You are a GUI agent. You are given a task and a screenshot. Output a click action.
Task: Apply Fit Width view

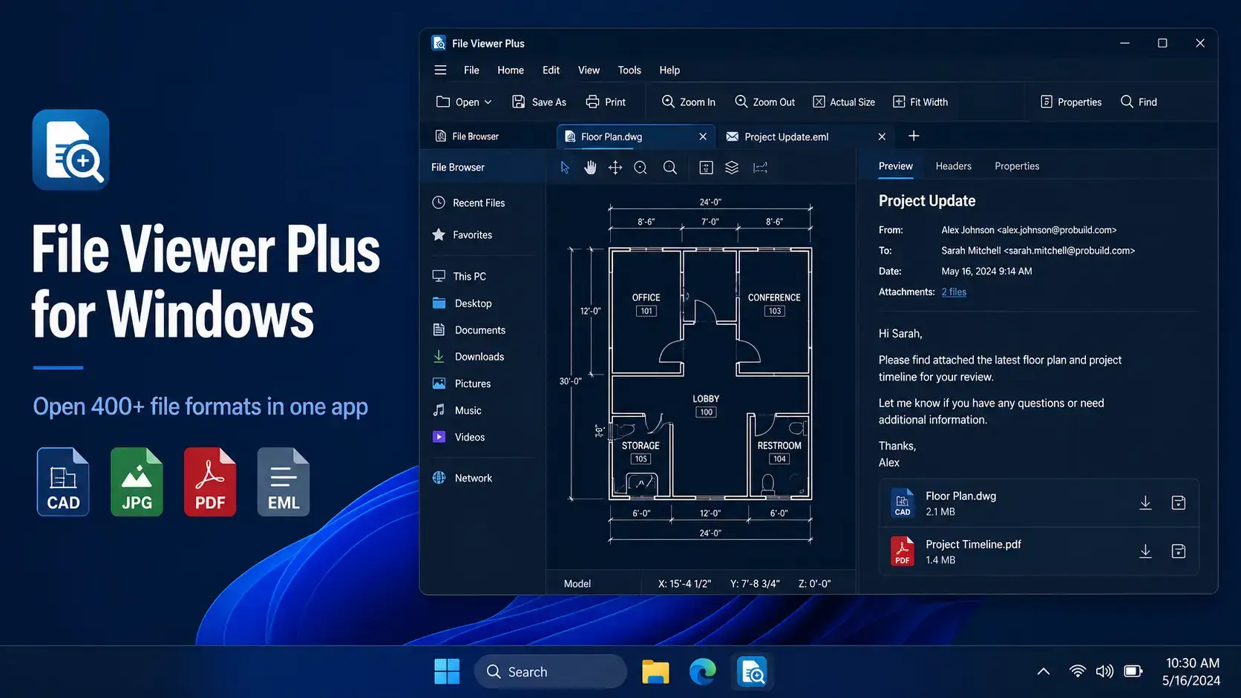coord(920,102)
